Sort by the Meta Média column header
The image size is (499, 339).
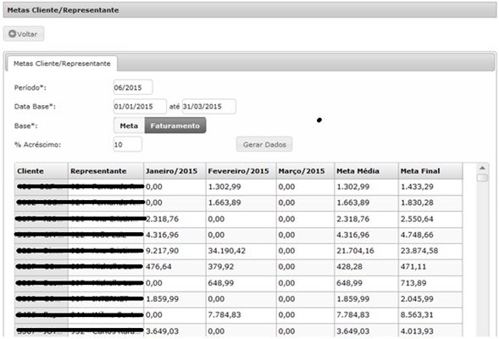point(366,171)
